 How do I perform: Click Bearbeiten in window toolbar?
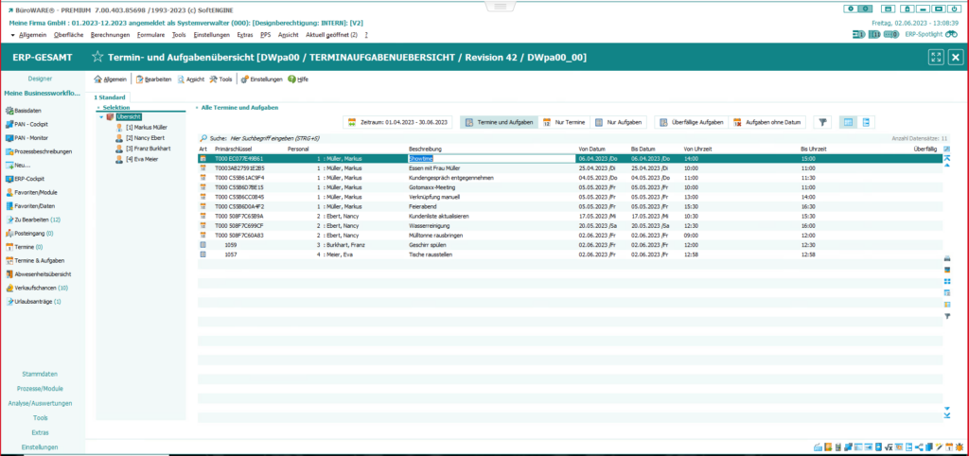pos(153,79)
